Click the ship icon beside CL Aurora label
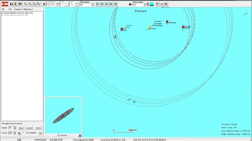Image resolution: width=252 pixels, height=141 pixels. 80,136
